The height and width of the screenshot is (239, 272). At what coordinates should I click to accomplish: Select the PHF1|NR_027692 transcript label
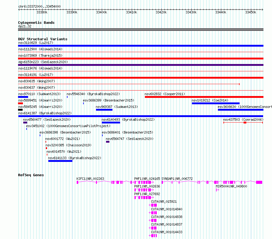coord(147,194)
